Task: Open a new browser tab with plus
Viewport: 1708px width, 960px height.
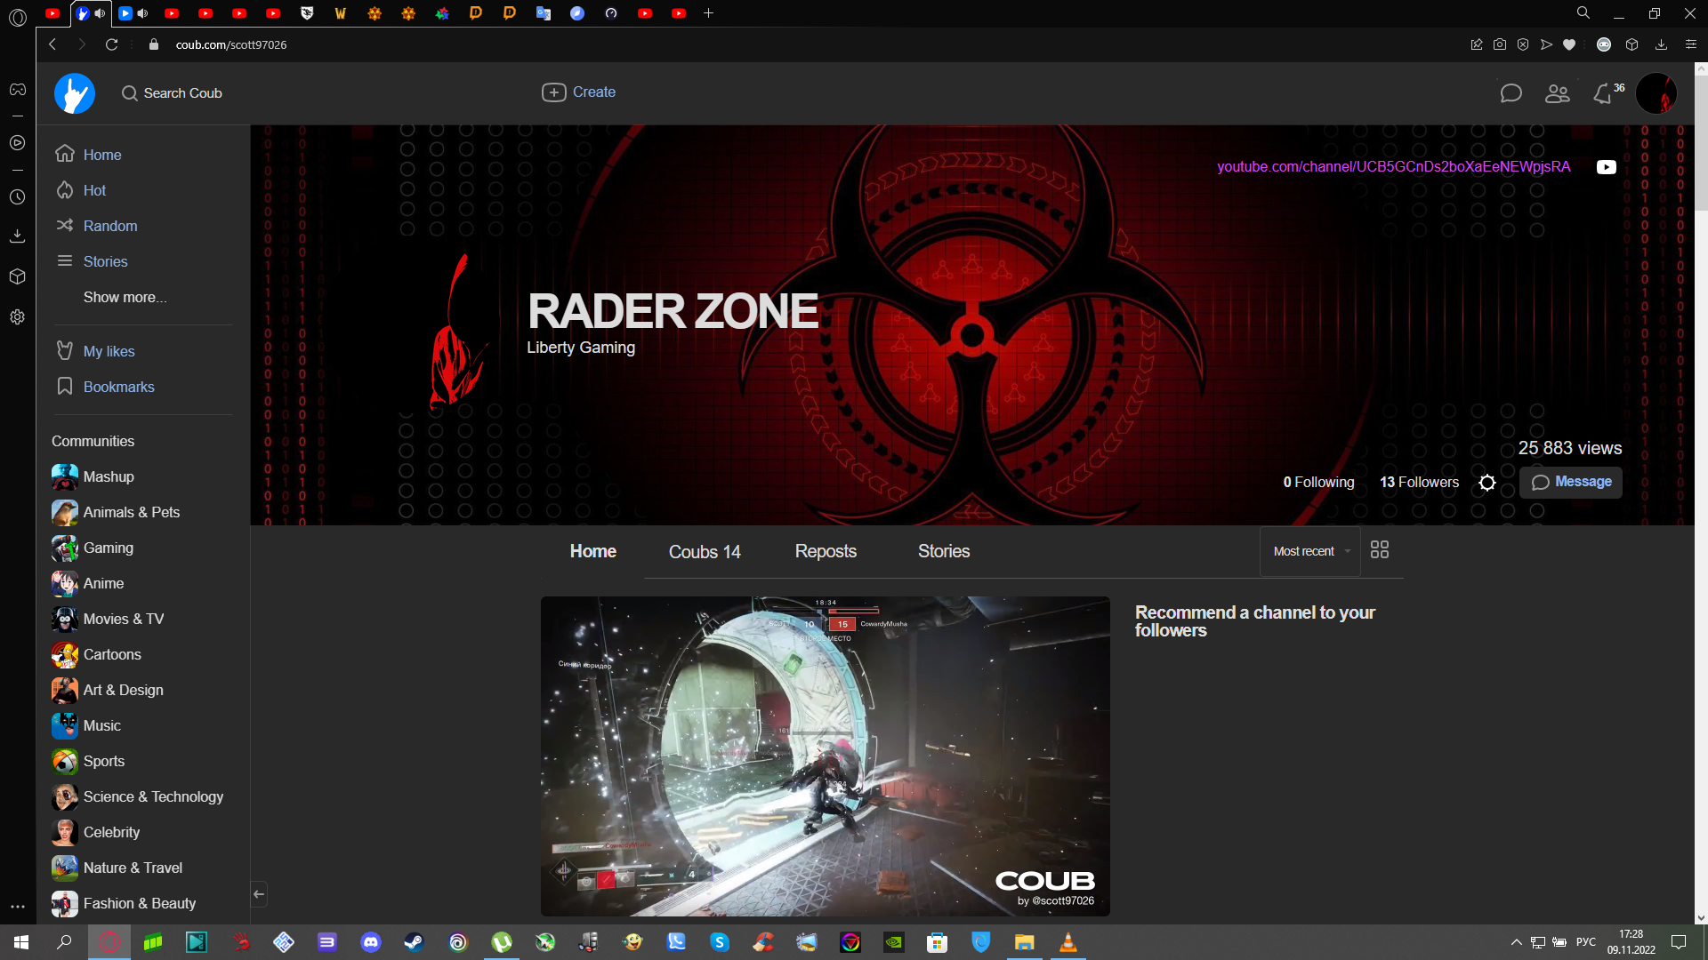Action: [708, 13]
